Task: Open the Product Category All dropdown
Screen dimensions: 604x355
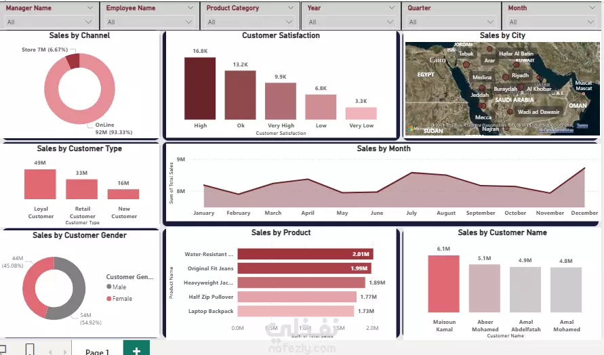Action: pos(250,22)
